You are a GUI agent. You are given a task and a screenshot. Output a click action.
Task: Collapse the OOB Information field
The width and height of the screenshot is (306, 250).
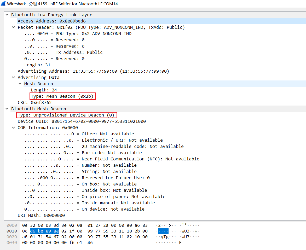coord(14,128)
